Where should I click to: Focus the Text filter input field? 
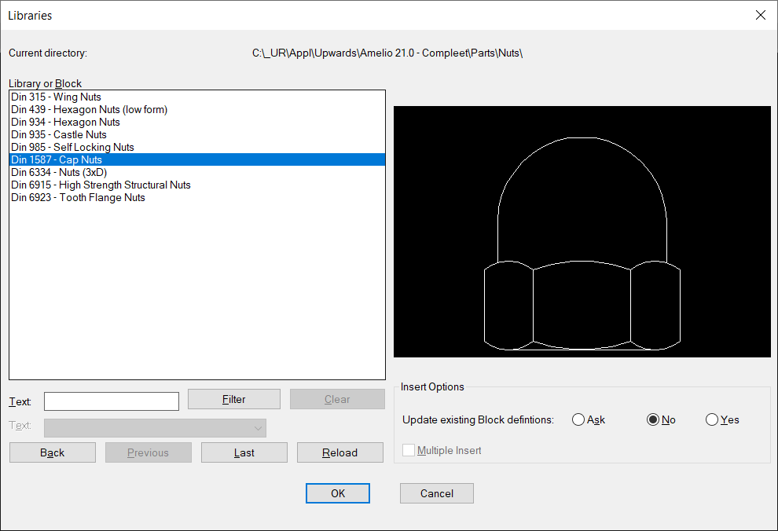point(112,401)
